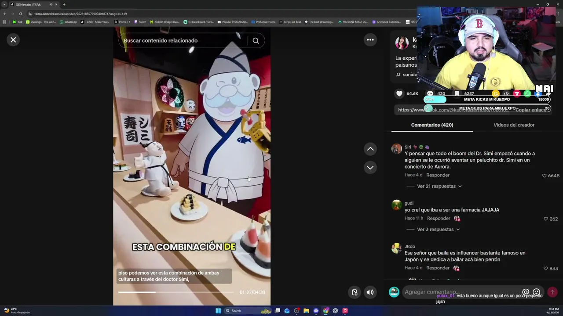563x316 pixels.
Task: Post comment with the red arrow button
Action: click(552, 292)
